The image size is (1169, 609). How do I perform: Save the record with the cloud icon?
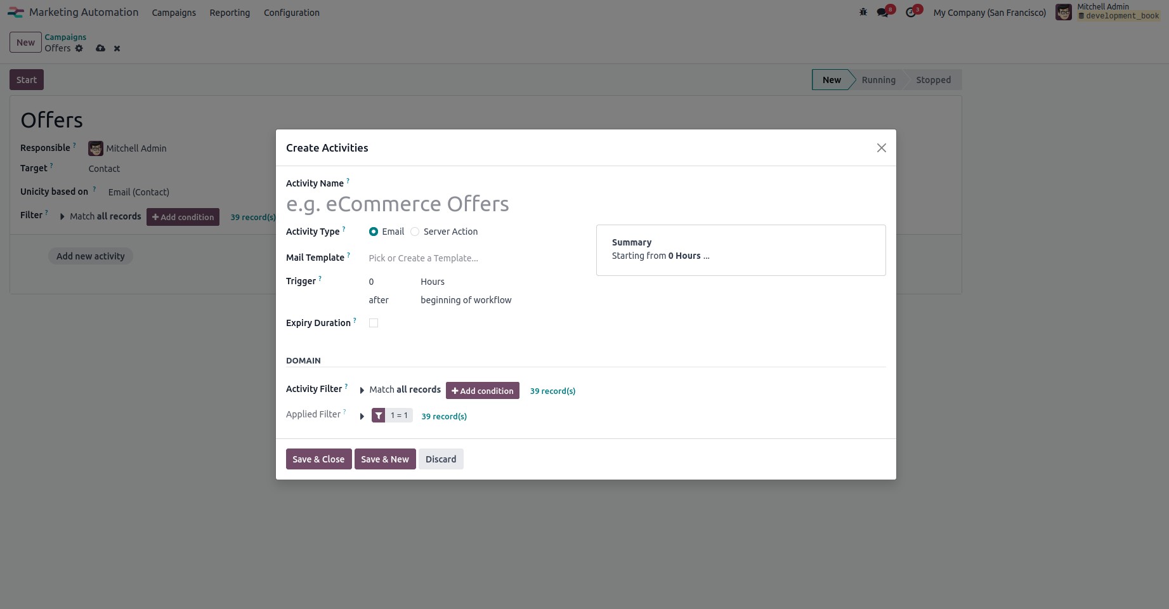point(100,48)
